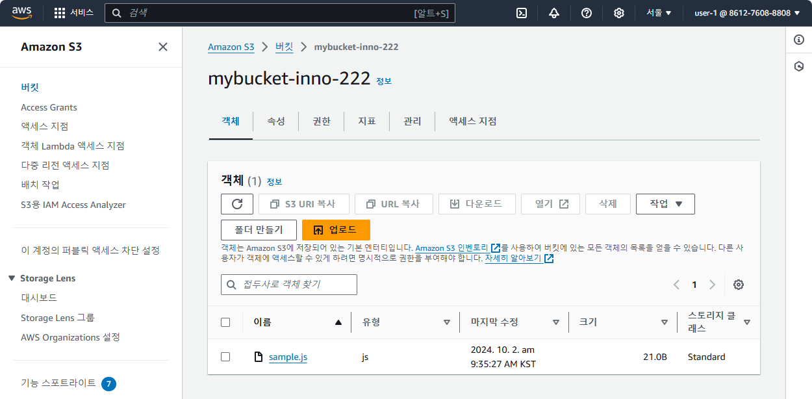Launch the CloudShell terminal icon
This screenshot has height=399, width=812.
tap(521, 13)
